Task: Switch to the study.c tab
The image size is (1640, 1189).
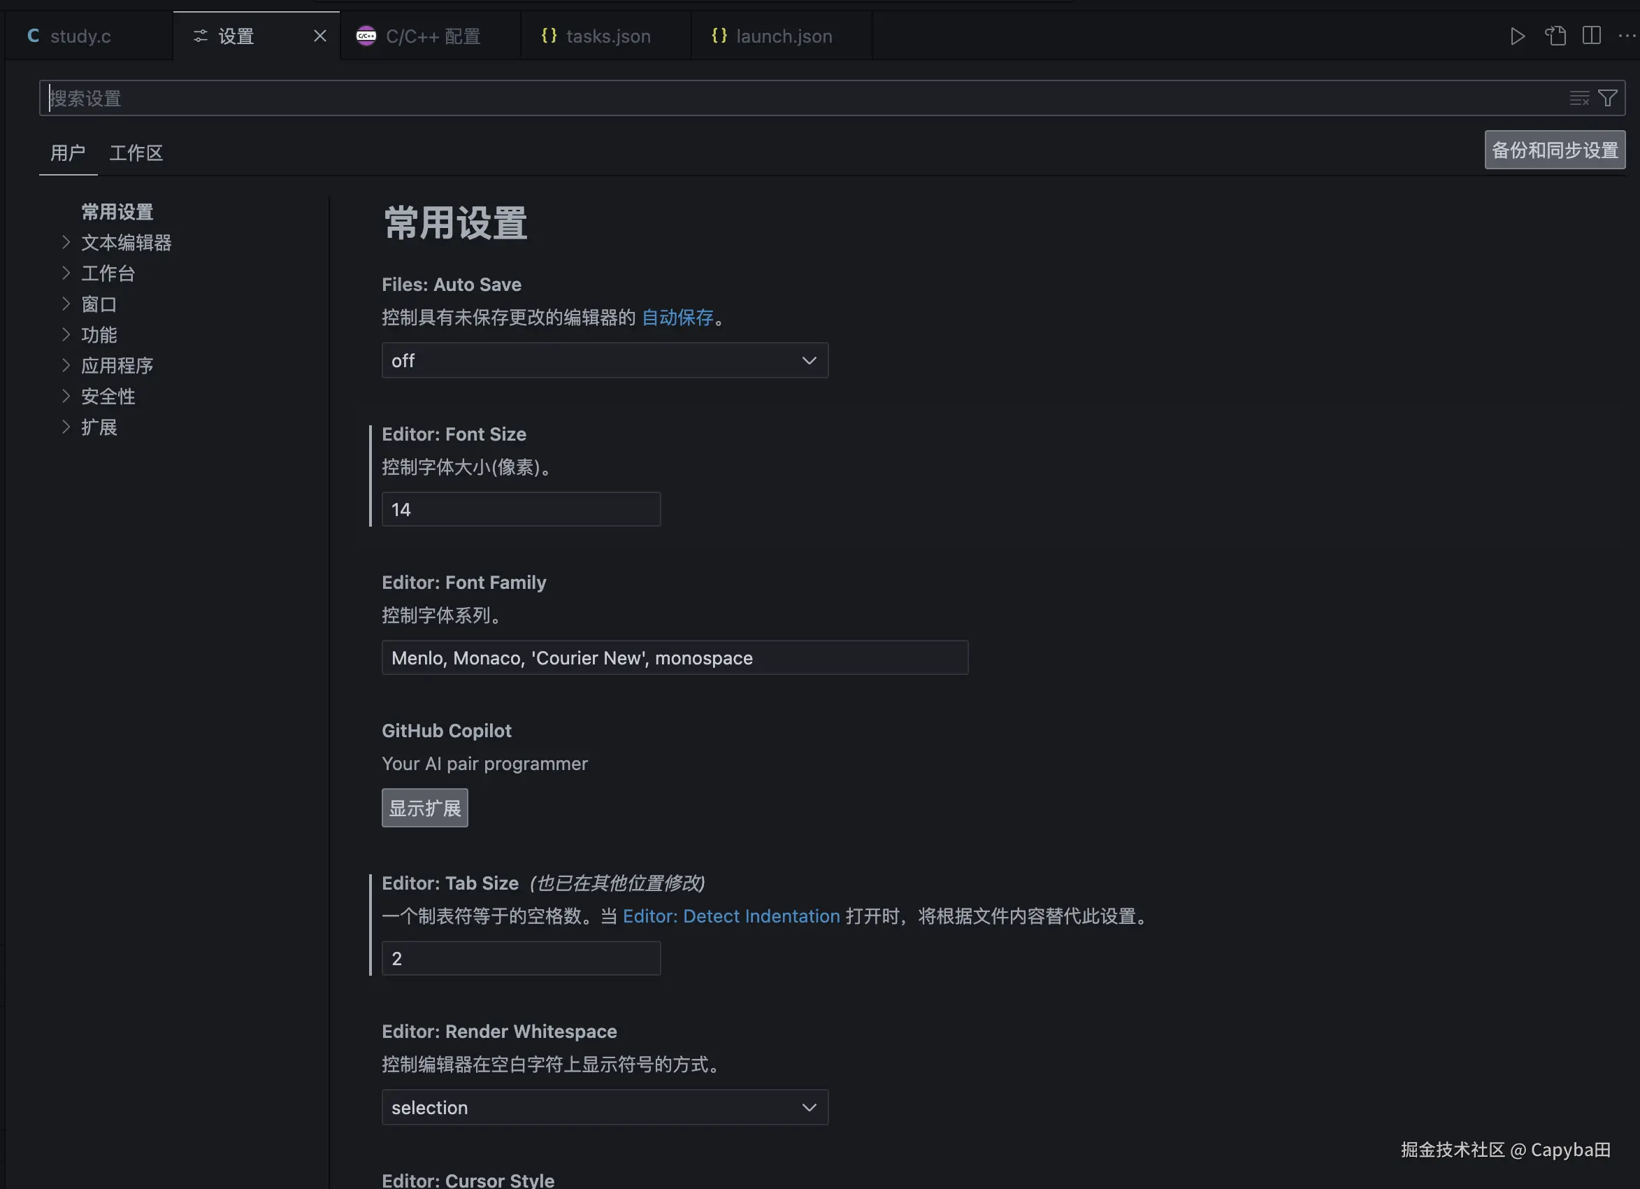Action: (80, 36)
